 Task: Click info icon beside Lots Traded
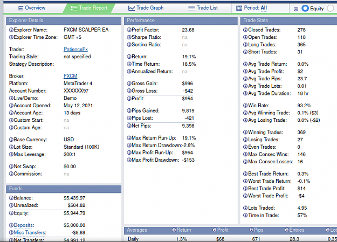pyautogui.click(x=245, y=208)
